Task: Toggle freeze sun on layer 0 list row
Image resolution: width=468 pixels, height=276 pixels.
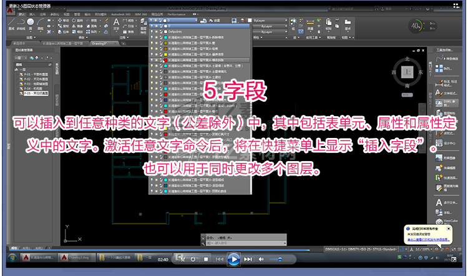Action: click(156, 26)
